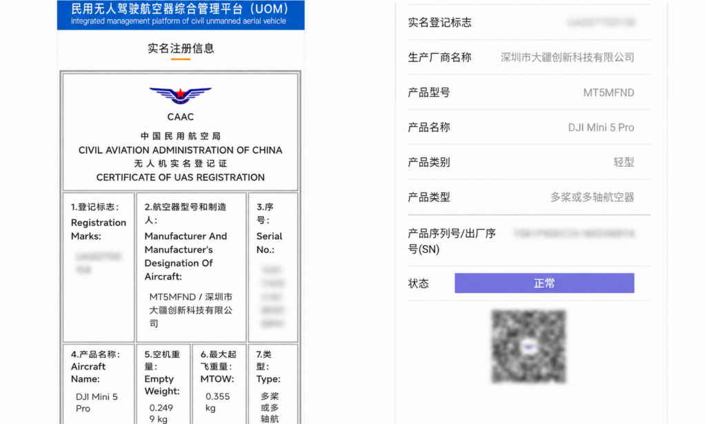Click the 7.类型 Type cell heading
The width and height of the screenshot is (706, 424).
[x=268, y=366]
